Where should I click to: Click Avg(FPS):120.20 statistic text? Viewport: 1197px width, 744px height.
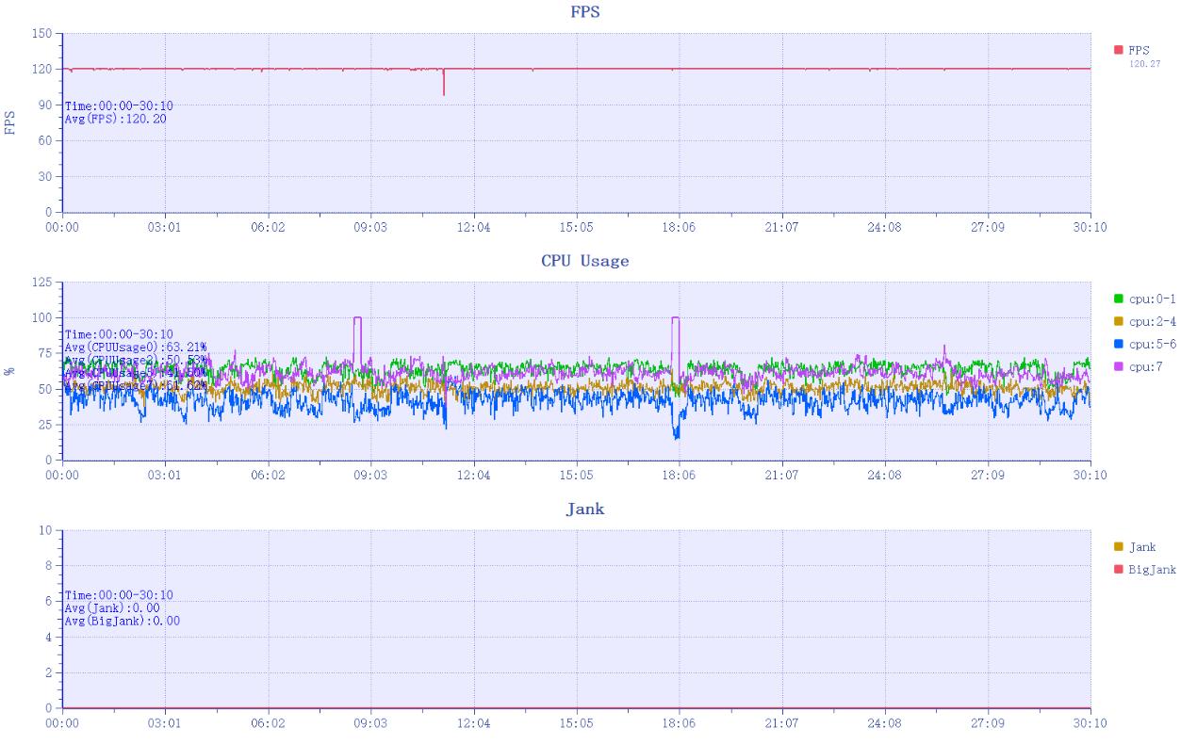click(x=116, y=120)
